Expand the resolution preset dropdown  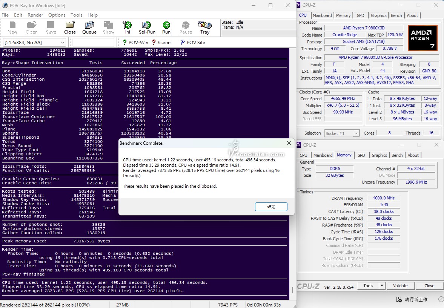63,42
